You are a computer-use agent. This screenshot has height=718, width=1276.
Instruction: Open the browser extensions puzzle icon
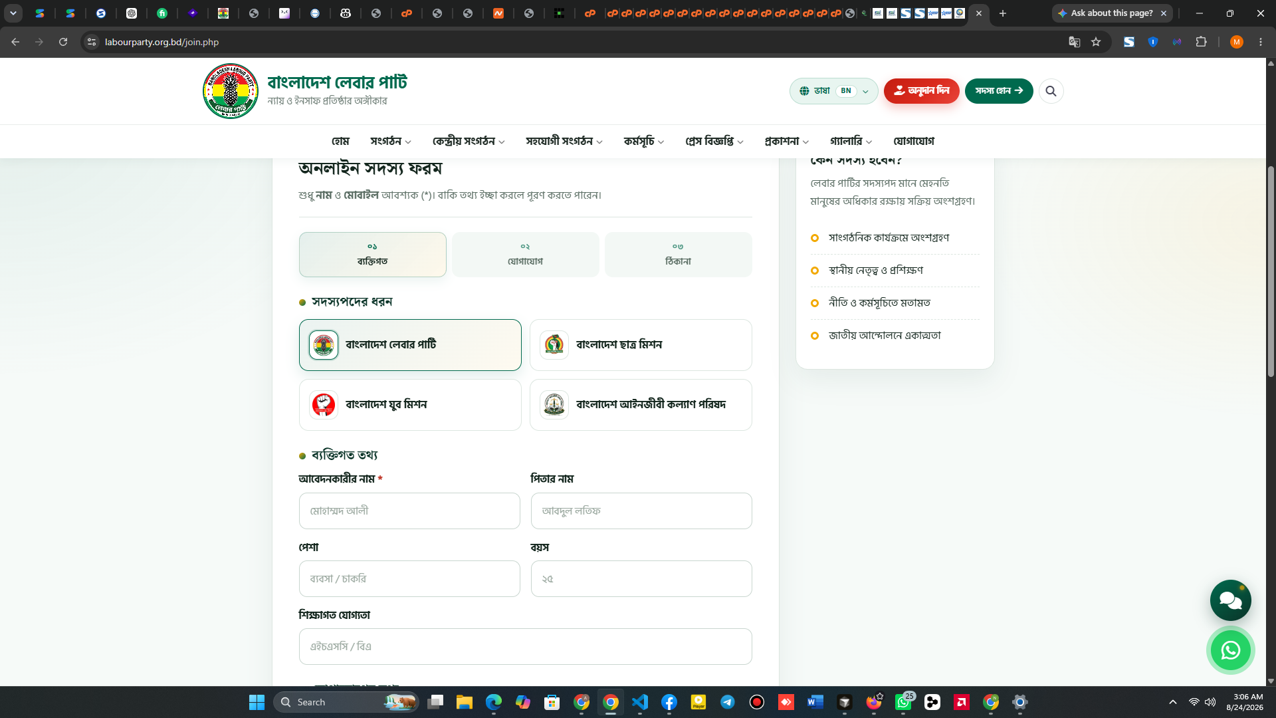coord(1201,42)
